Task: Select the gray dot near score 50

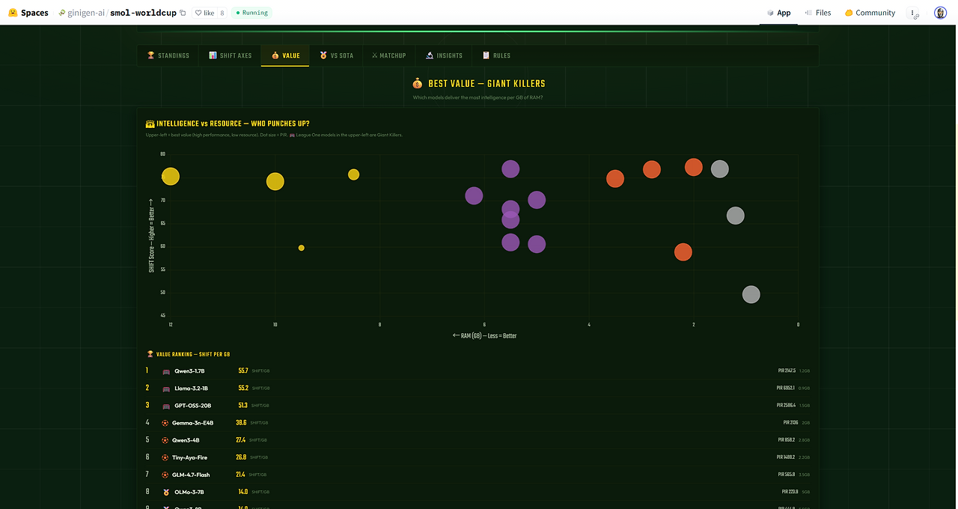Action: click(751, 295)
